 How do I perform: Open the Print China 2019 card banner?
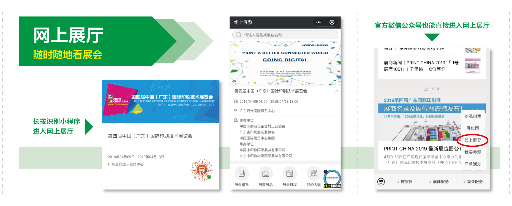[161, 101]
